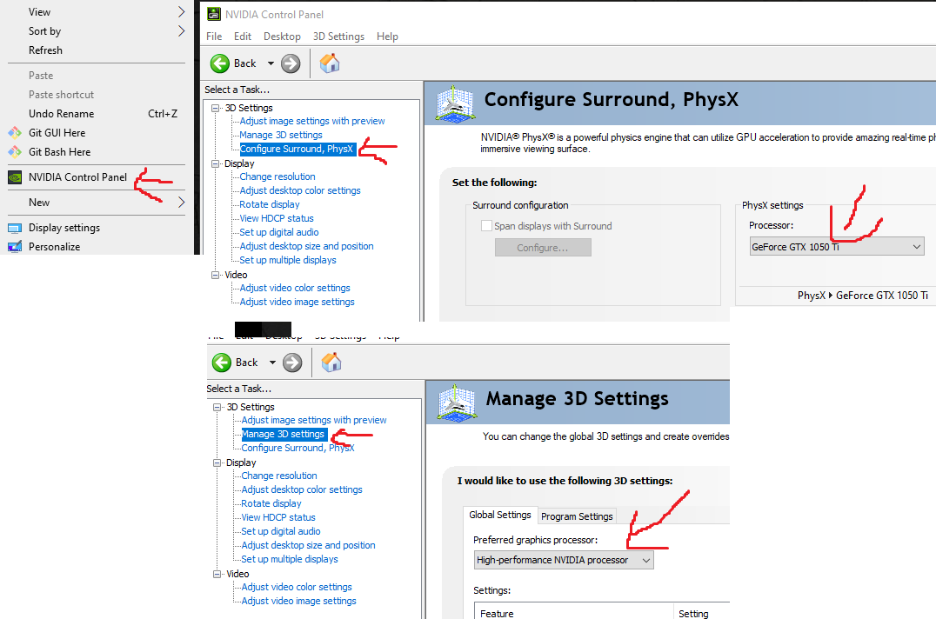Screen dimensions: 936x619
Task: Click the Git Bash Here icon in context menu
Action: [x=15, y=151]
